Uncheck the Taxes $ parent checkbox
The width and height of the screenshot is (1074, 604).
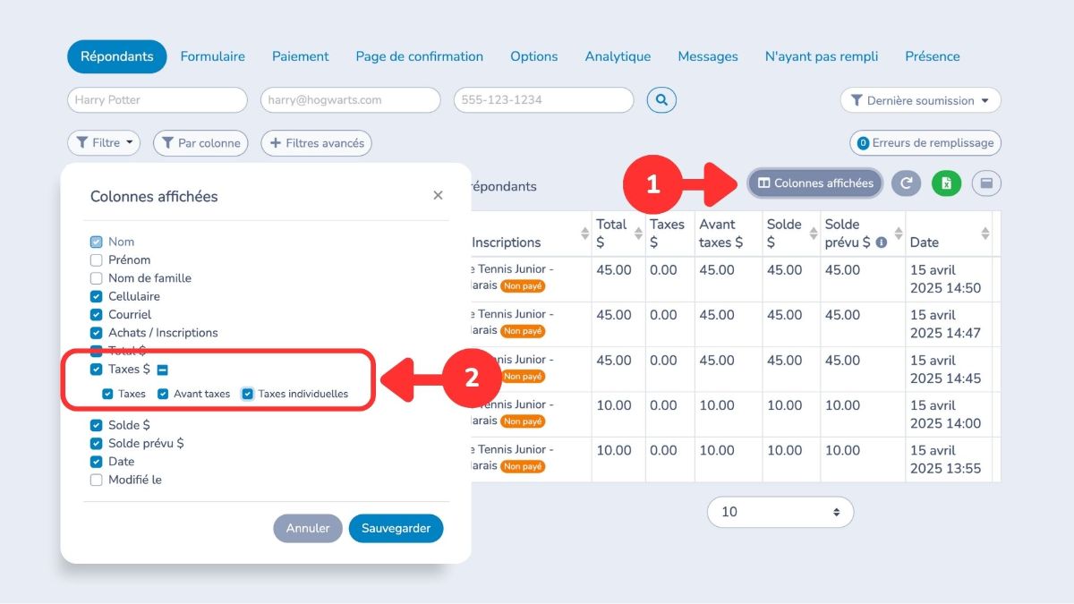[96, 369]
